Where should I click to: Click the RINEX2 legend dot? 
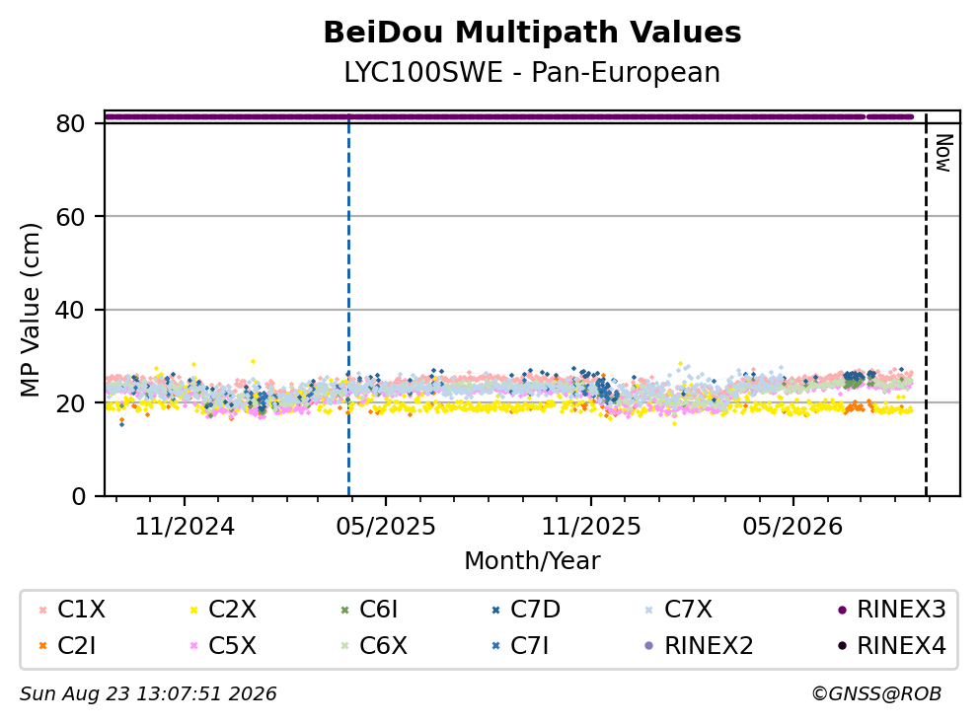click(648, 645)
